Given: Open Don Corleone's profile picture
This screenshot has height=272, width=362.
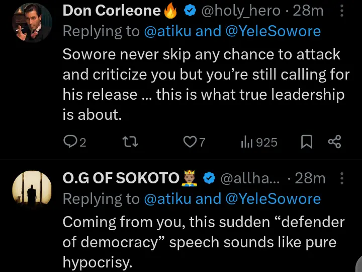Looking at the screenshot, I should point(31,22).
